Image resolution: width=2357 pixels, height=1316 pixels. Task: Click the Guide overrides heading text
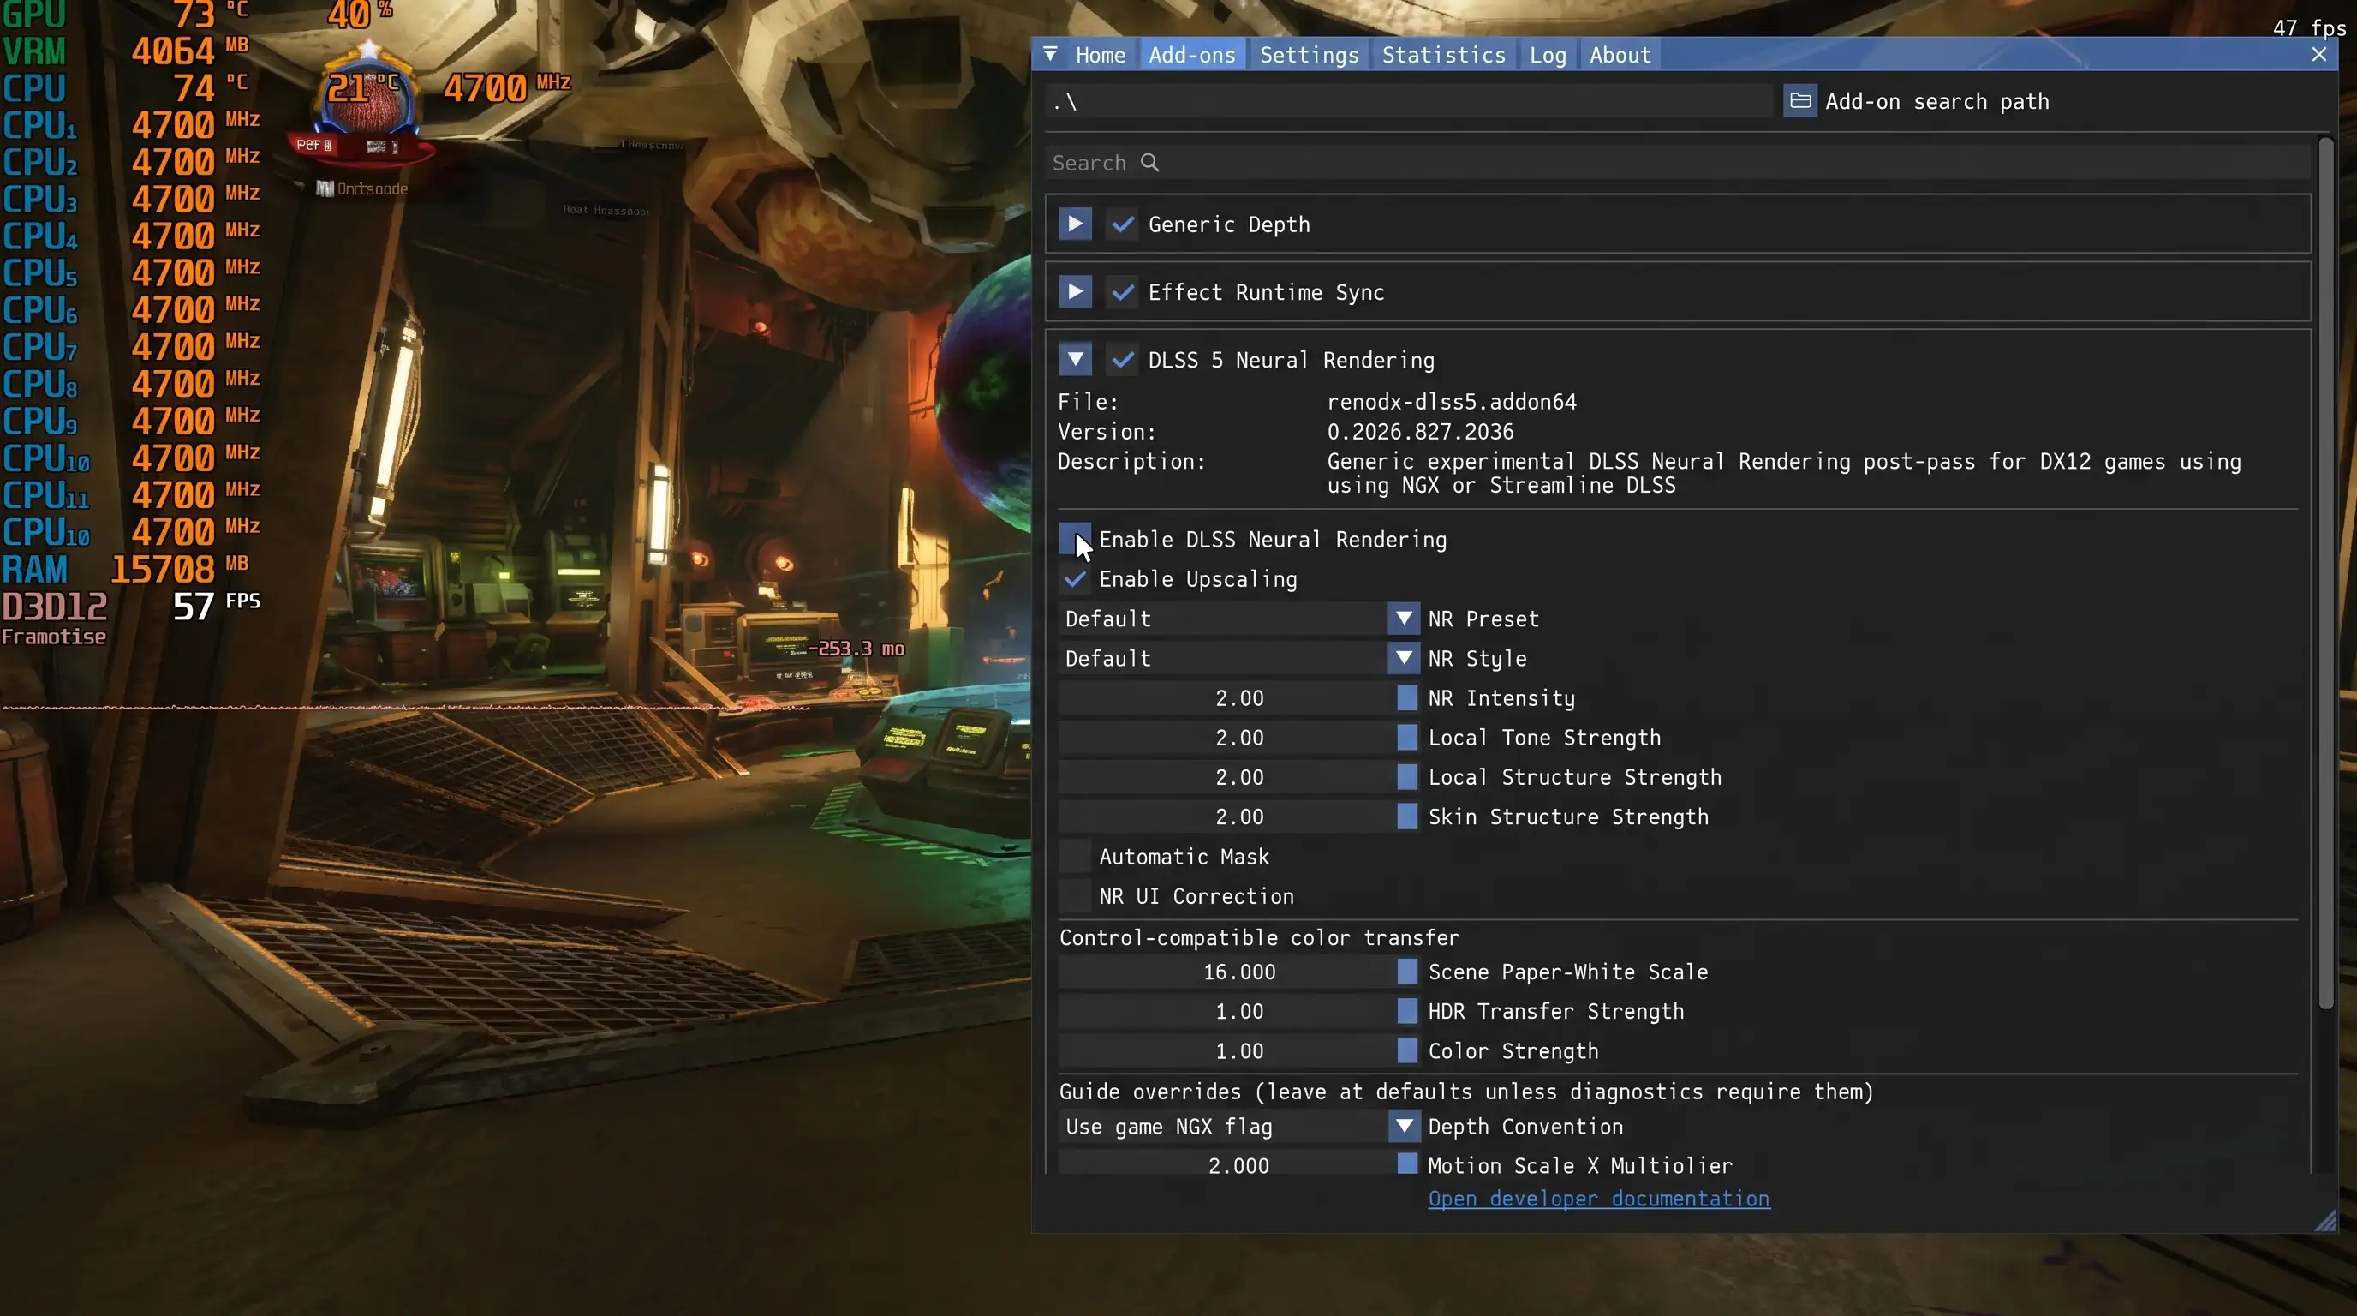coord(1465,1092)
